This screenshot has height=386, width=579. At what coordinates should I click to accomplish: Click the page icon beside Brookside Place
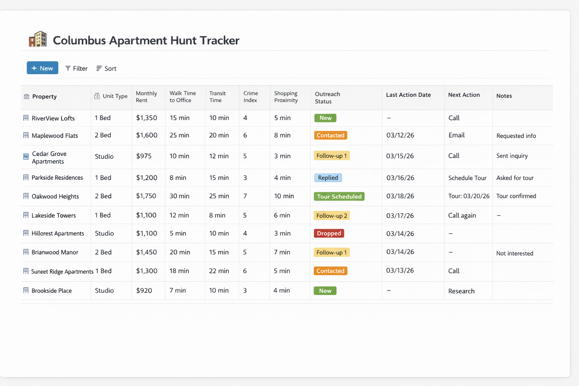point(26,291)
